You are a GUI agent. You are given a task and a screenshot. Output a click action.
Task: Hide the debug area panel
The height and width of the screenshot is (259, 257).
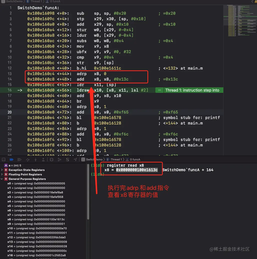point(3,159)
